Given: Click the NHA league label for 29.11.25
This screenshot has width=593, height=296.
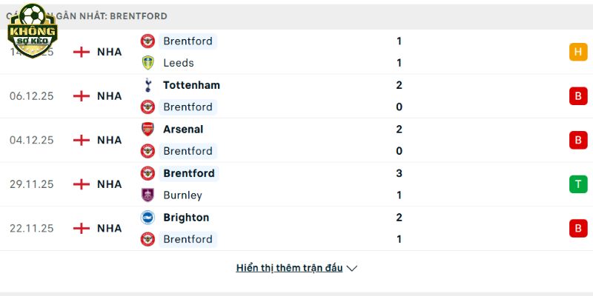Looking at the screenshot, I should pos(109,184).
